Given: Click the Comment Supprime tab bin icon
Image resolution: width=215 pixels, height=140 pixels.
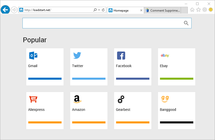Looking at the screenshot, I should click(x=147, y=10).
